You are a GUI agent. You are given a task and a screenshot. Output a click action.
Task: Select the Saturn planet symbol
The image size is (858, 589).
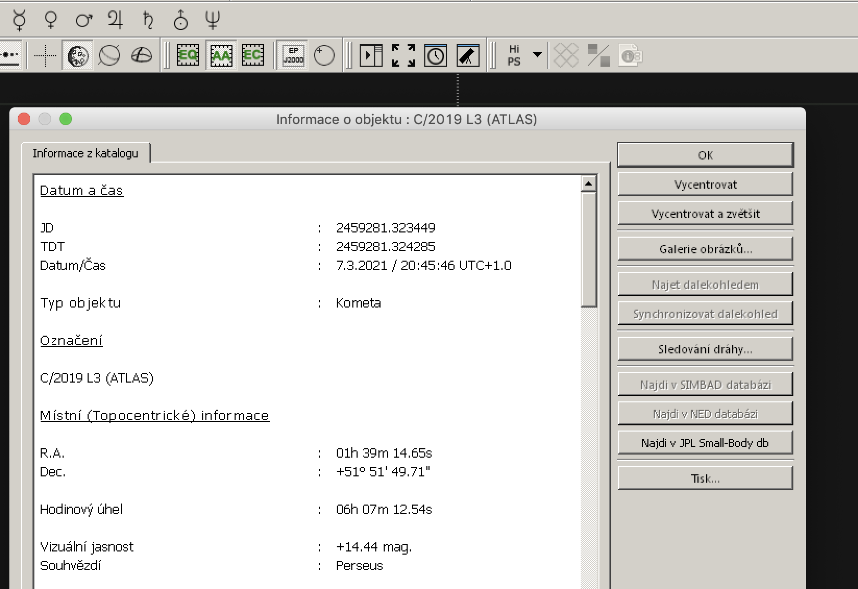point(148,20)
